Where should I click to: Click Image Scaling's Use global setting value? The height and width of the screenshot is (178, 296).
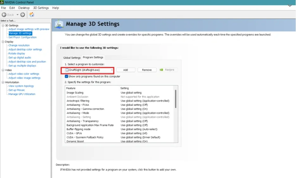tap(131, 93)
